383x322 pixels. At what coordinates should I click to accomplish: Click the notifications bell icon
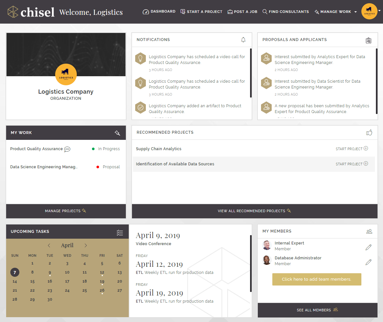pos(243,40)
